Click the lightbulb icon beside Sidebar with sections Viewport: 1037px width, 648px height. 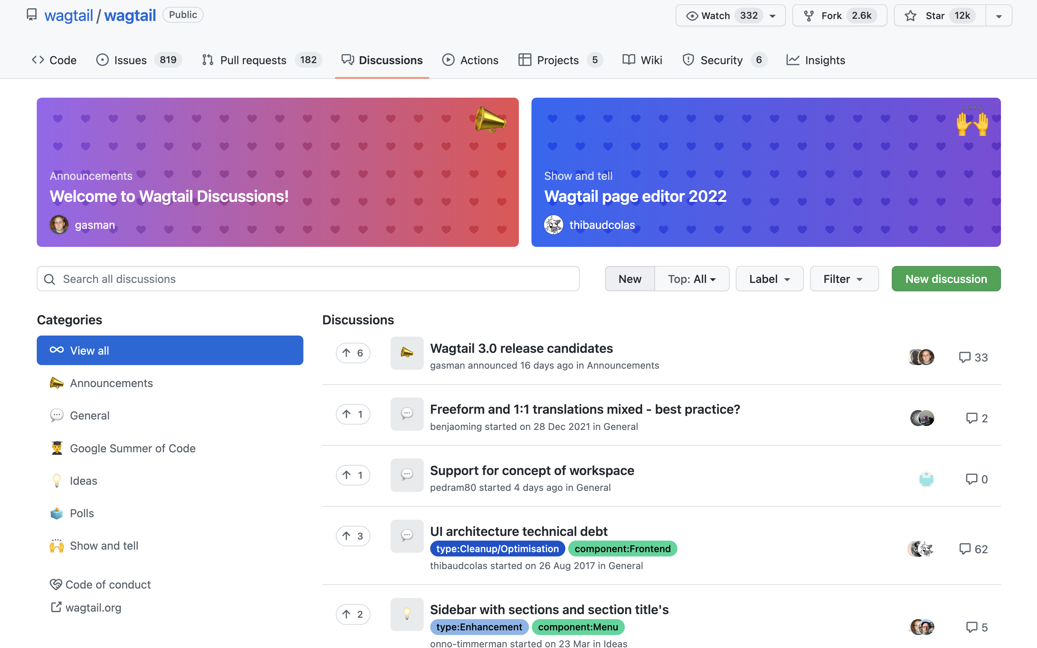click(x=406, y=614)
